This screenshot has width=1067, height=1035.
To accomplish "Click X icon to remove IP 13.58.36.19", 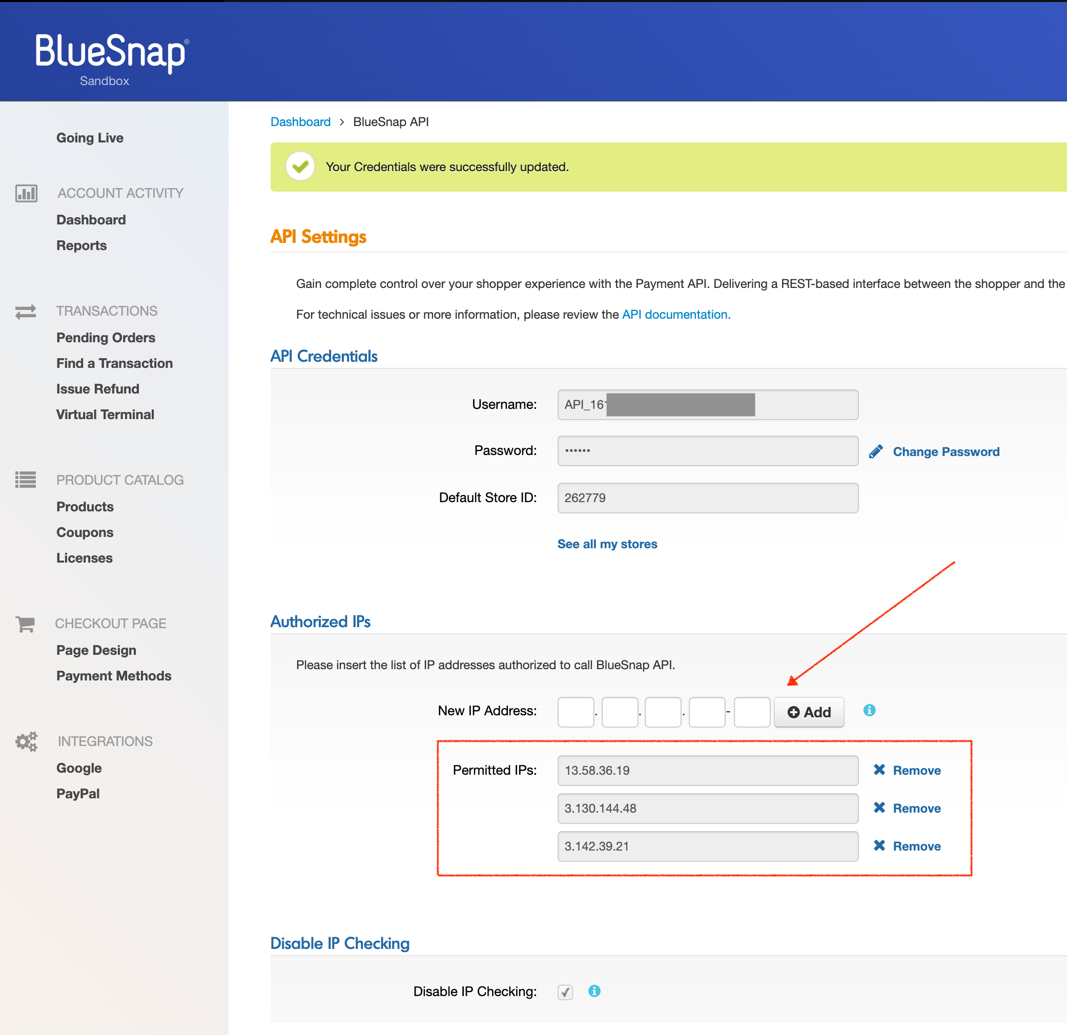I will point(879,770).
